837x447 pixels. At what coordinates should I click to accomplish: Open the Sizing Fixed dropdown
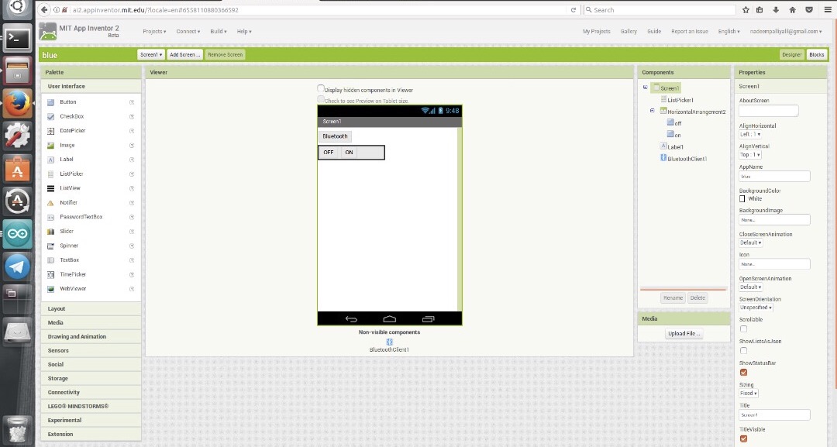[749, 393]
